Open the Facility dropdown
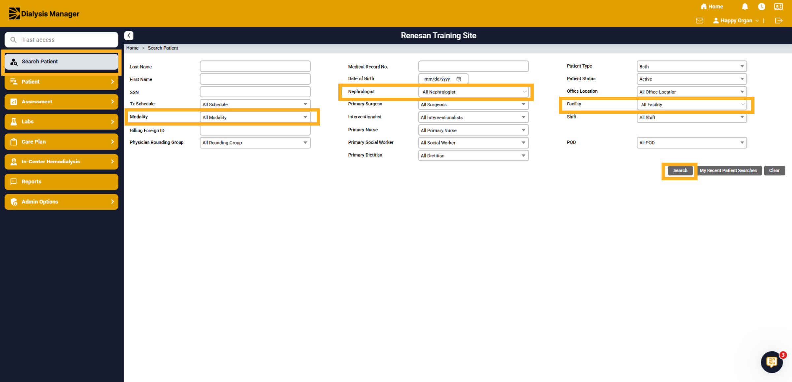 point(692,105)
